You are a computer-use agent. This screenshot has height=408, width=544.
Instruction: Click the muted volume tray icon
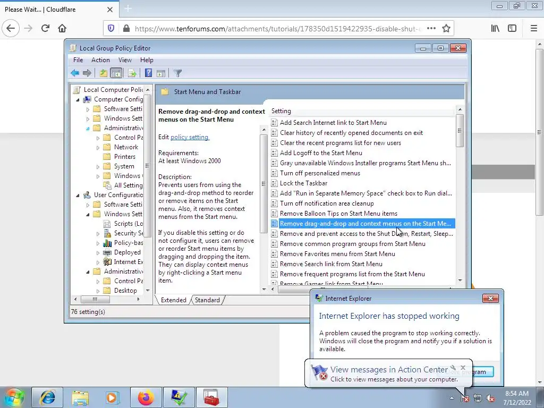pyautogui.click(x=490, y=398)
